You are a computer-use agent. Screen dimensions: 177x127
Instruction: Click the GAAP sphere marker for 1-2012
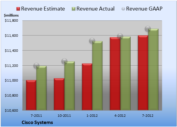(x=92, y=41)
